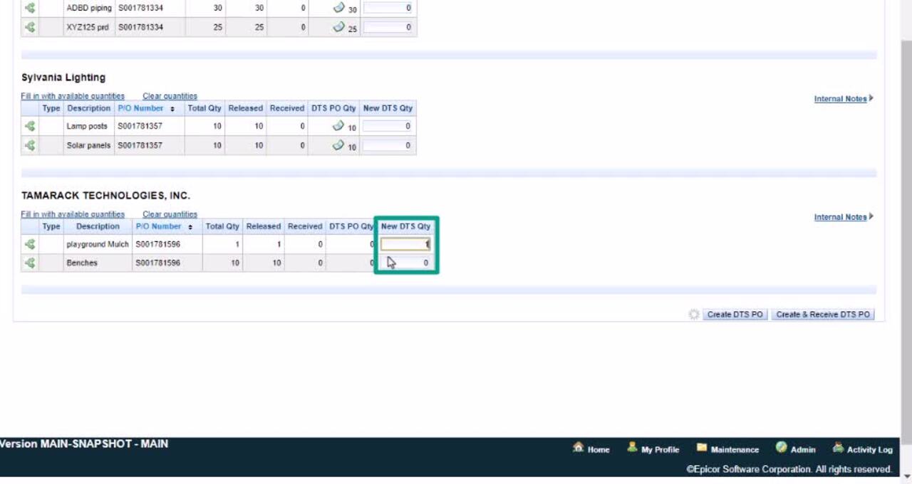Viewport: 912px width, 484px height.
Task: Fill in available quantities for Sylvania Lighting
Action: (x=73, y=96)
